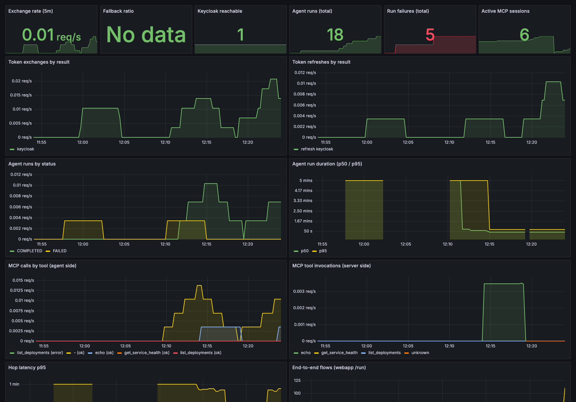Click MCP calls by tool (agent side) title
Viewport: 576px width, 402px height.
pos(42,266)
